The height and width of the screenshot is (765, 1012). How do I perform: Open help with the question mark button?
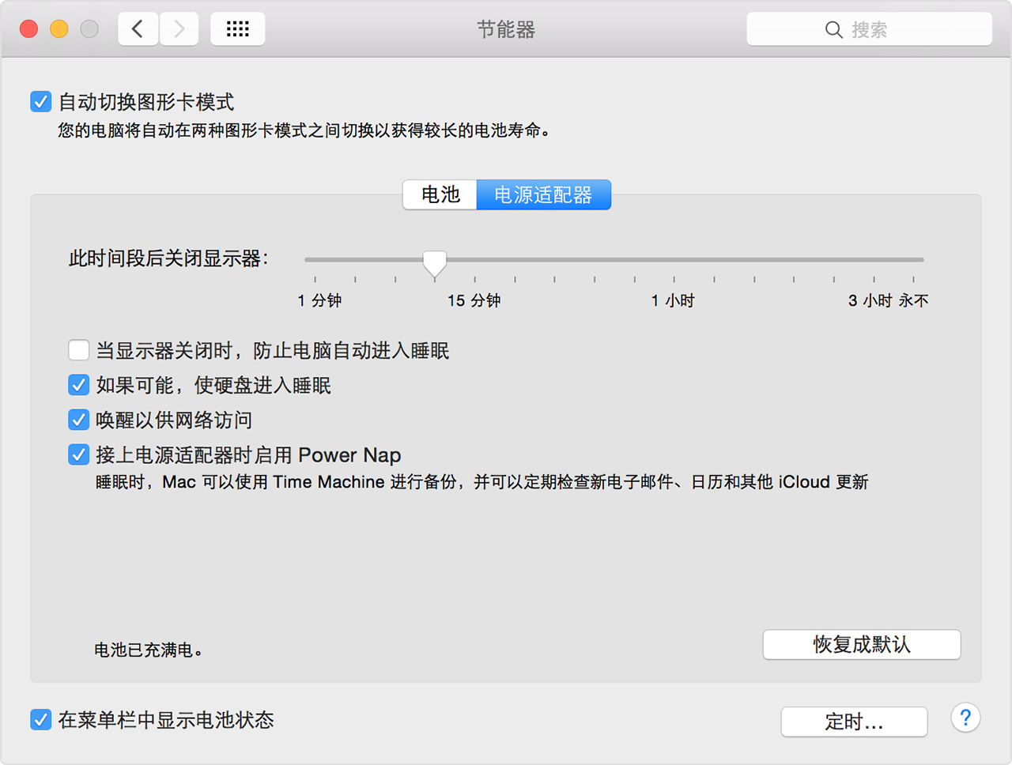[965, 718]
